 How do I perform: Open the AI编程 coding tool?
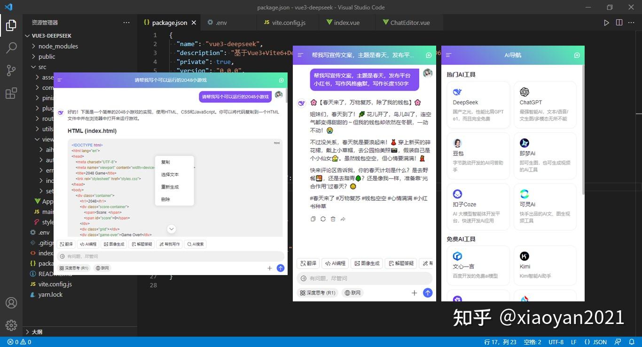[335, 263]
